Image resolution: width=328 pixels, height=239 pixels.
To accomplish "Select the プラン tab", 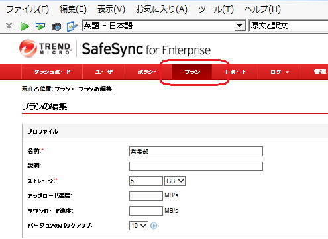I will 192,72.
